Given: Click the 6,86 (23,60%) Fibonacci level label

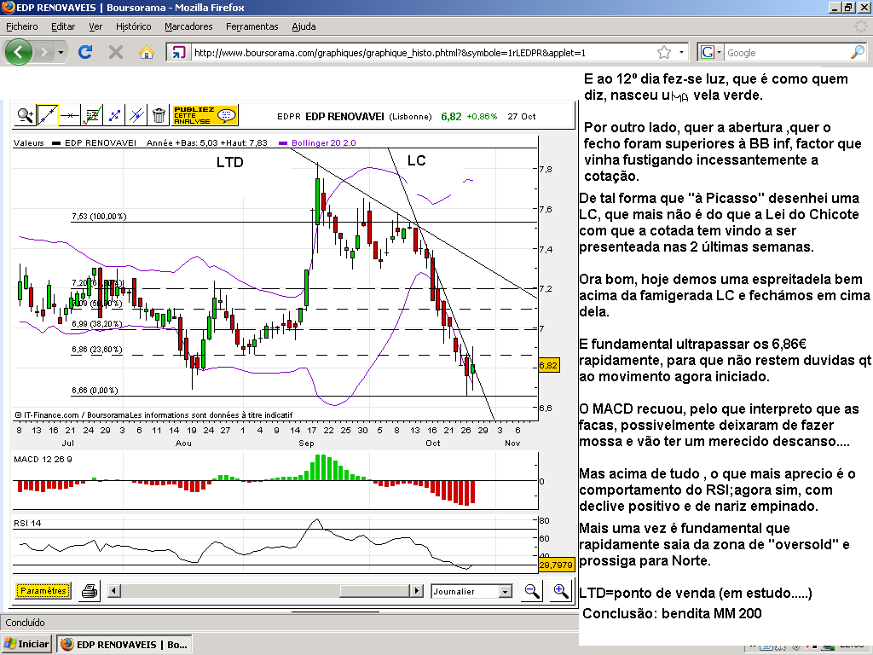Looking at the screenshot, I should (x=97, y=349).
